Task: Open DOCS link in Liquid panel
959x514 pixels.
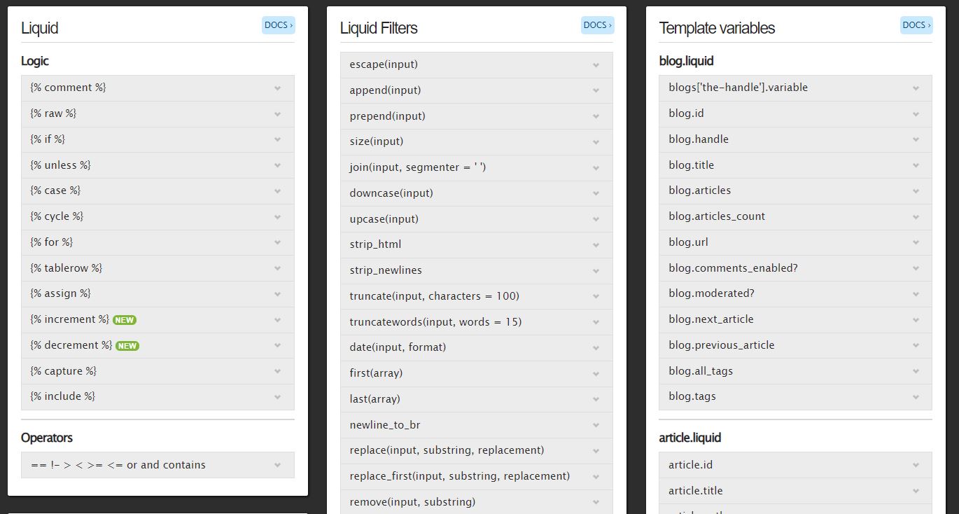Action: [278, 25]
